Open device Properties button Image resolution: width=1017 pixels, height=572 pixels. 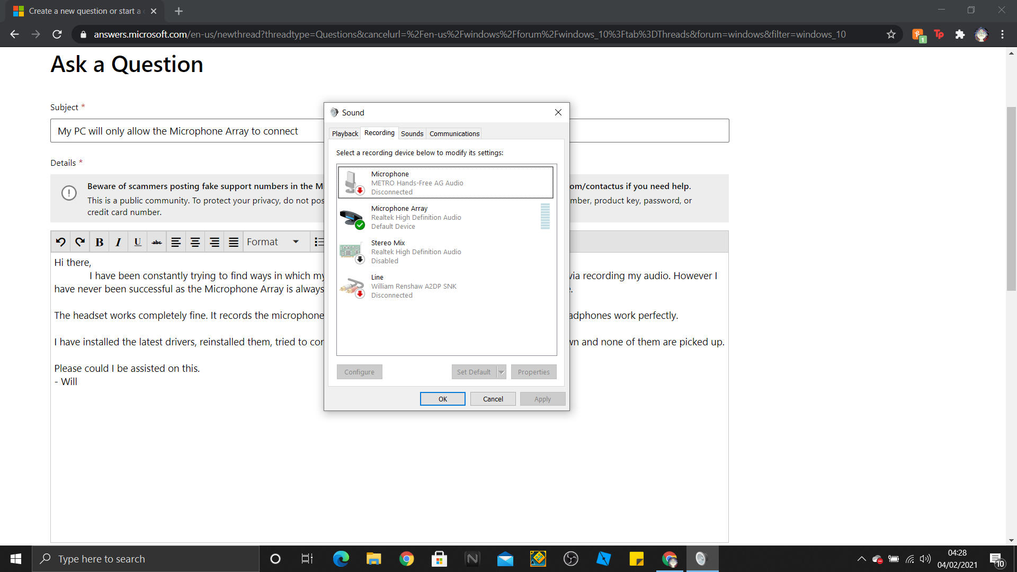[533, 372]
